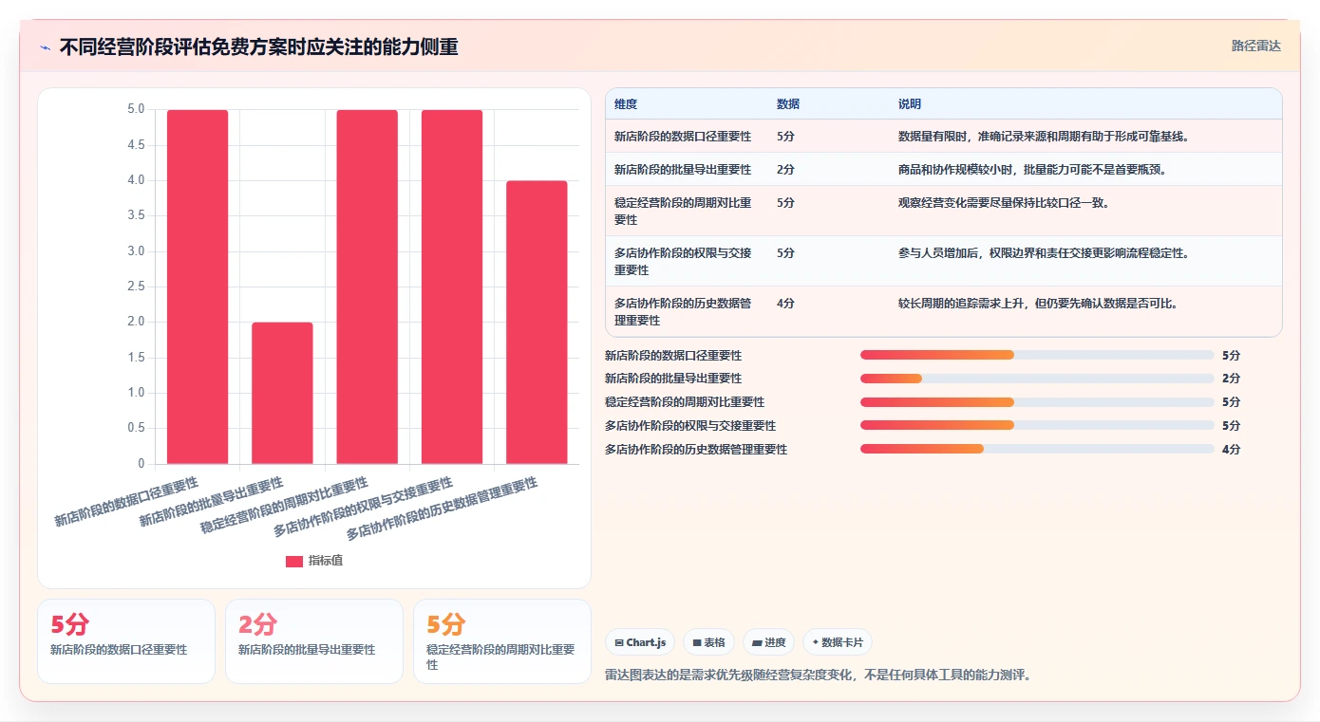The height and width of the screenshot is (722, 1320).
Task: Click description 较长周期的追踪需求上升，但仍要先确认数据是否可比。
Action: tap(1038, 304)
